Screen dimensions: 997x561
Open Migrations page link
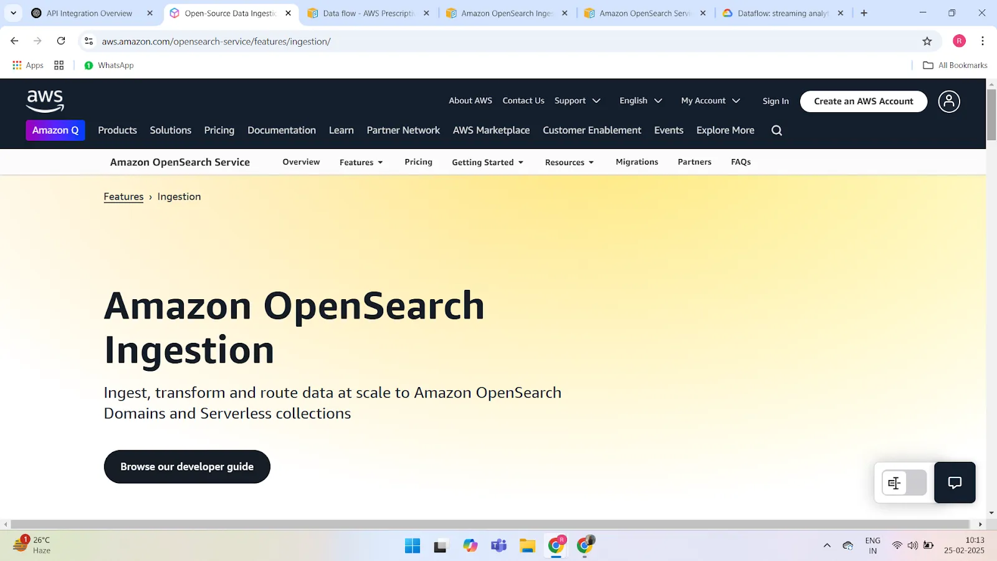637,162
